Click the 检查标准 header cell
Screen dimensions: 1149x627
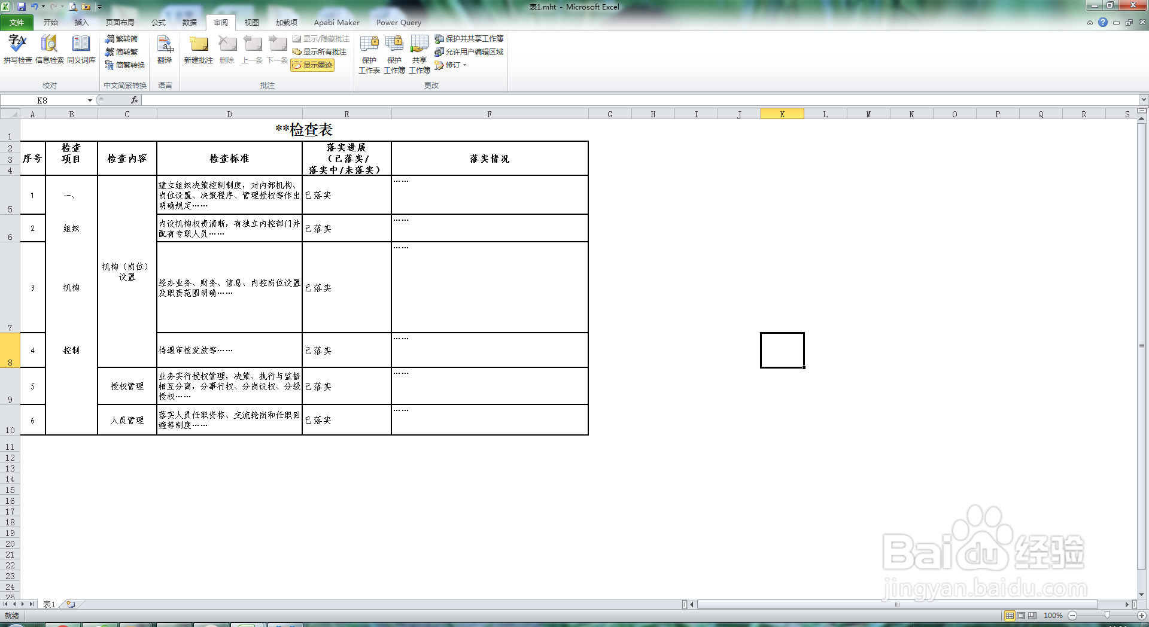229,158
